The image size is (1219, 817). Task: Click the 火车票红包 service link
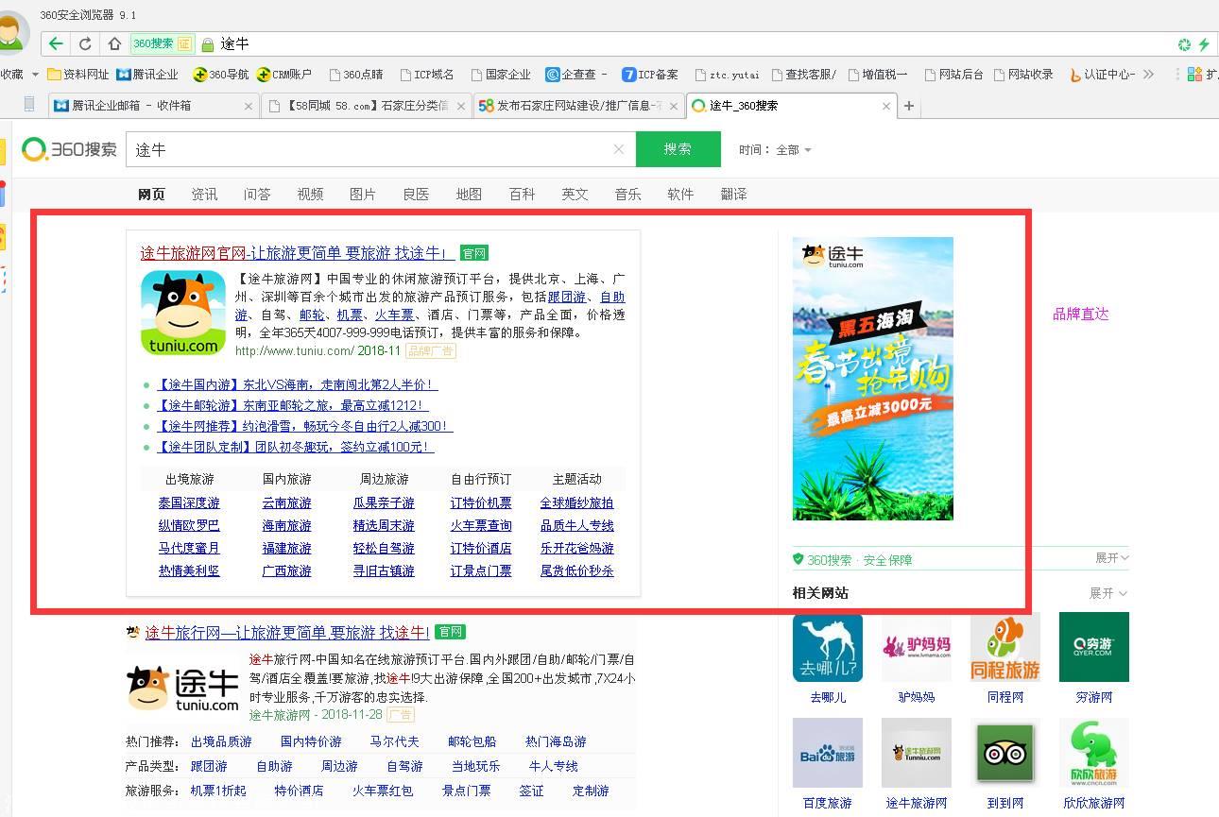pyautogui.click(x=383, y=791)
